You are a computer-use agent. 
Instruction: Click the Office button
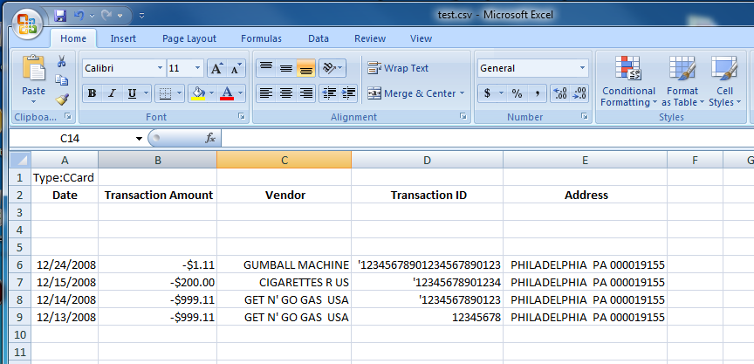pos(26,21)
